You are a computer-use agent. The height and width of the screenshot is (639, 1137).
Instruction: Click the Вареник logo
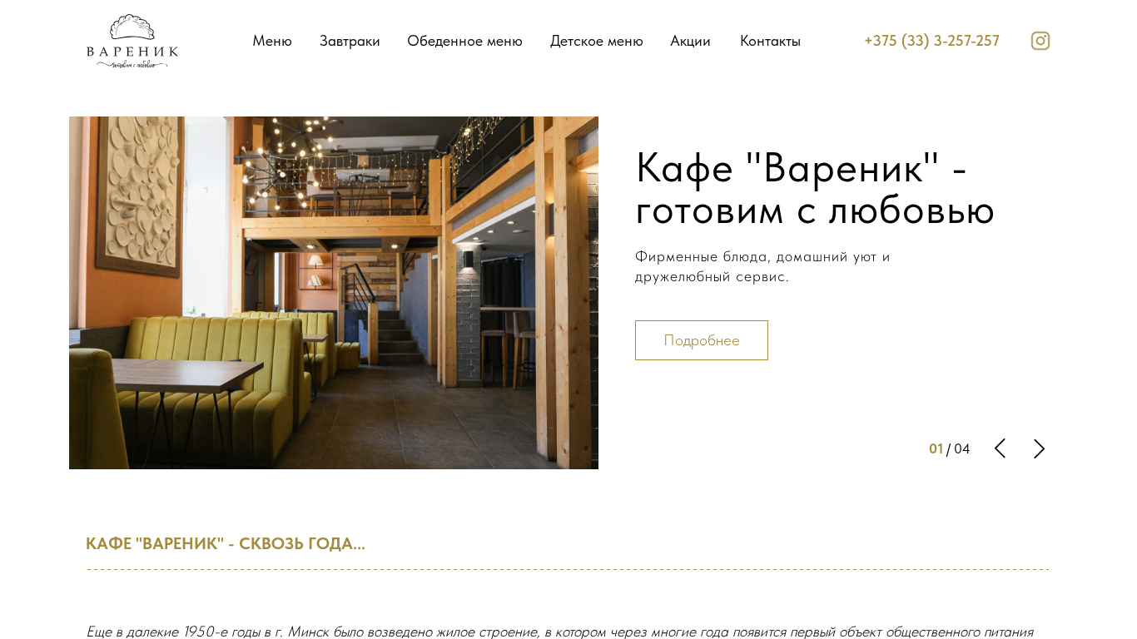(132, 41)
